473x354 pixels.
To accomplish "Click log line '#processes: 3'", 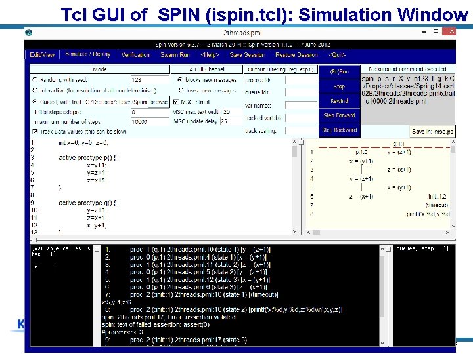I will tap(122, 332).
